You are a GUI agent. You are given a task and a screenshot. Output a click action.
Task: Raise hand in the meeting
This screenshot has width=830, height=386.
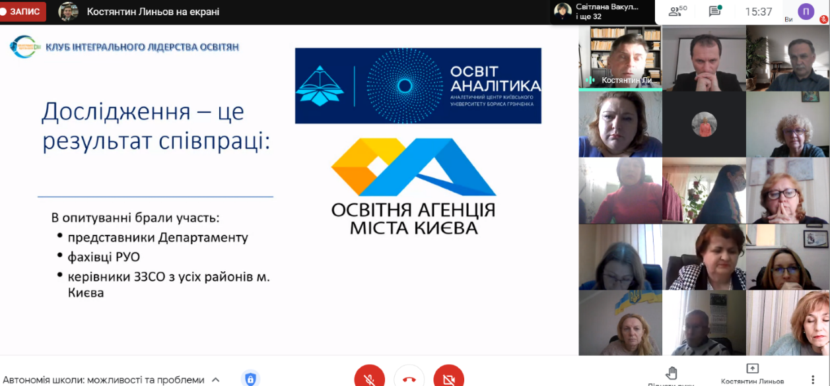pyautogui.click(x=671, y=373)
